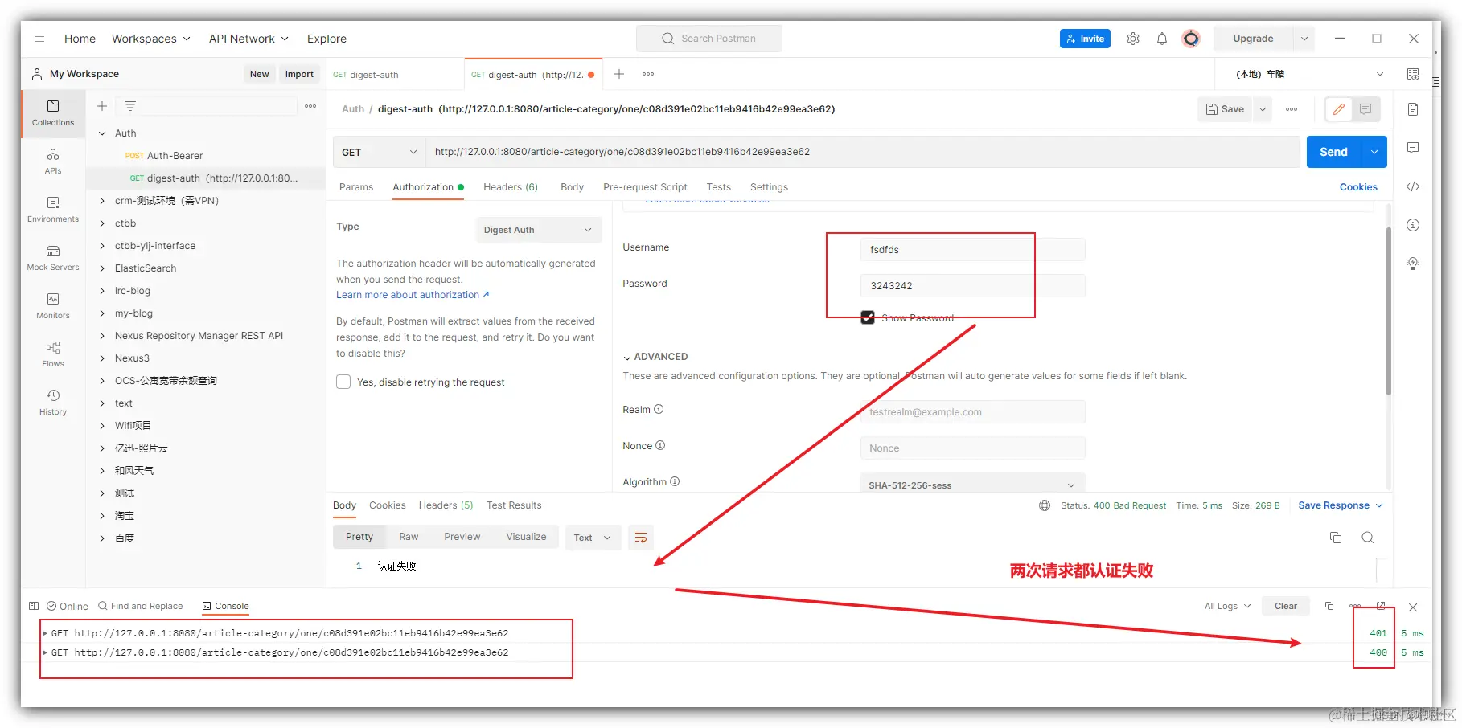Open the Send button arrow options
The image size is (1462, 728).
tap(1374, 152)
